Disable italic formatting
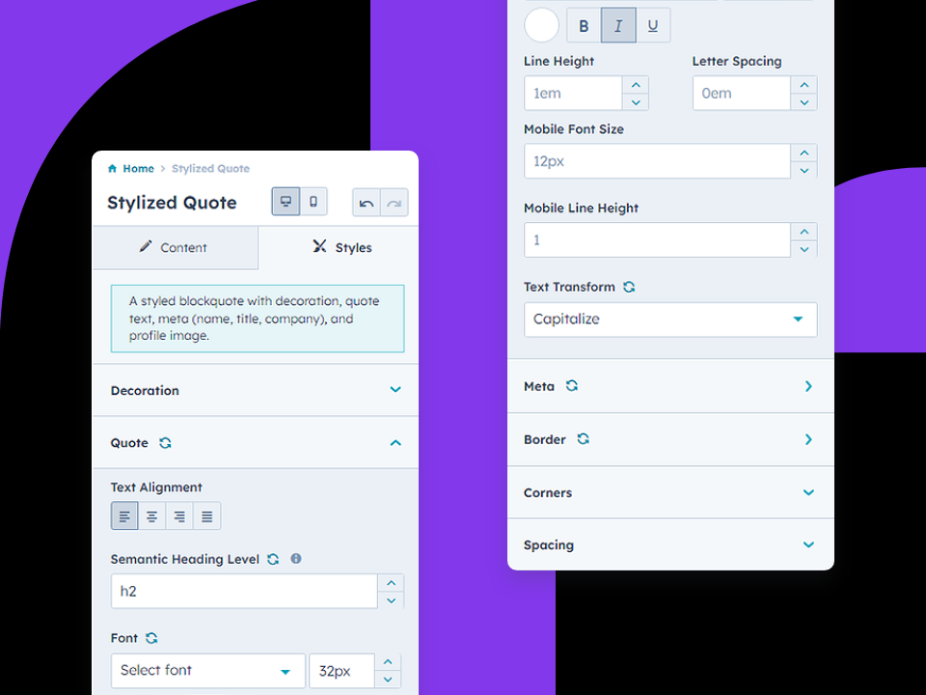 pyautogui.click(x=618, y=24)
